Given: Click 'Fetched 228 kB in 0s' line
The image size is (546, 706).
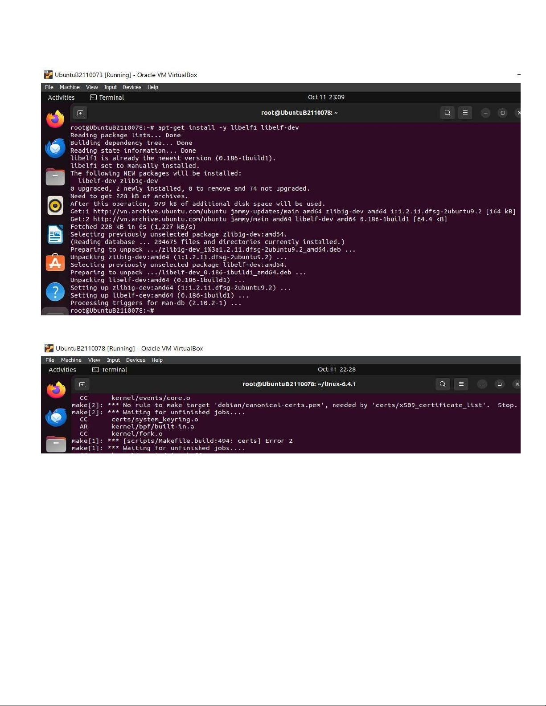Looking at the screenshot, I should (x=133, y=227).
